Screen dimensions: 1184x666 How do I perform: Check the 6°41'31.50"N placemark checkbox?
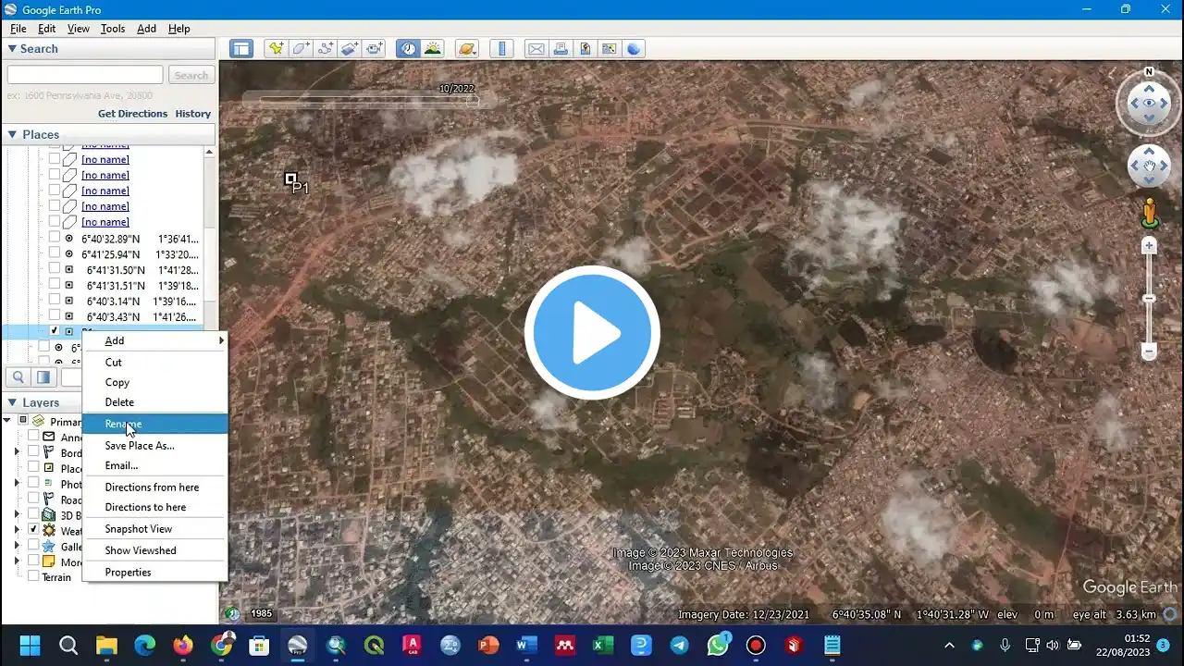(55, 269)
